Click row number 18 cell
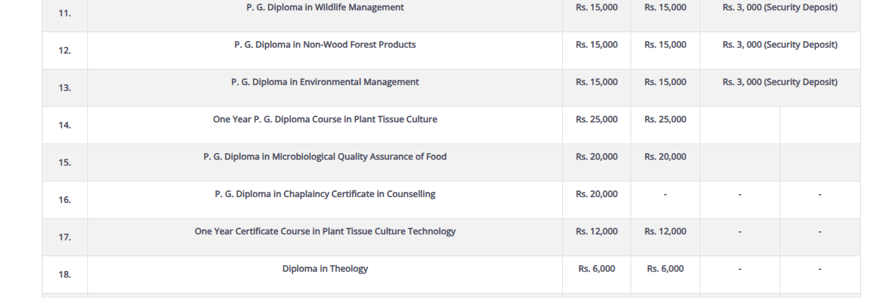 [x=65, y=275]
